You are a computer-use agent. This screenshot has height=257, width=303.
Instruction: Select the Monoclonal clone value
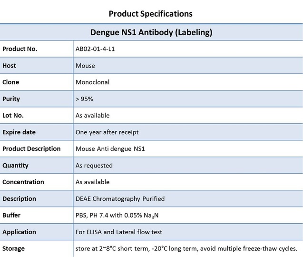pyautogui.click(x=93, y=82)
